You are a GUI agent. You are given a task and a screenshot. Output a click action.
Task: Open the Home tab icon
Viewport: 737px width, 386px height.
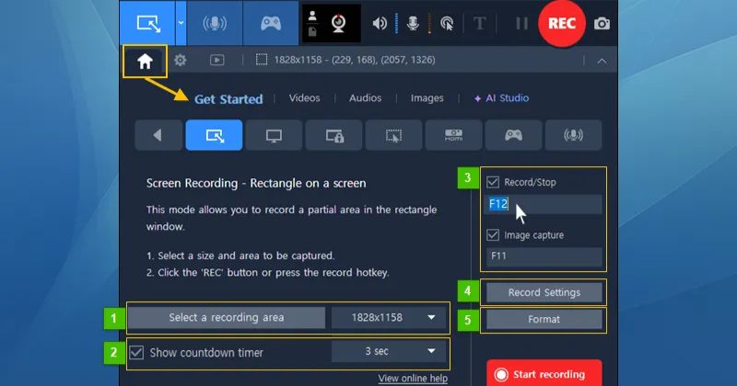coord(145,61)
